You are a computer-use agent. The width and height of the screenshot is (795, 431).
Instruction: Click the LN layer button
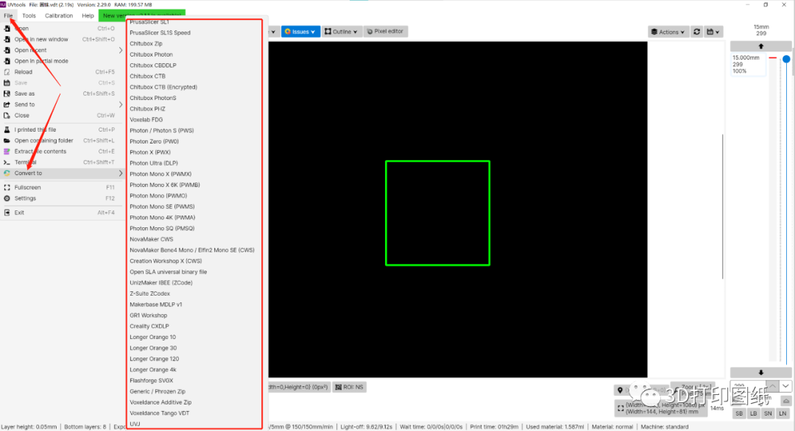coord(782,413)
